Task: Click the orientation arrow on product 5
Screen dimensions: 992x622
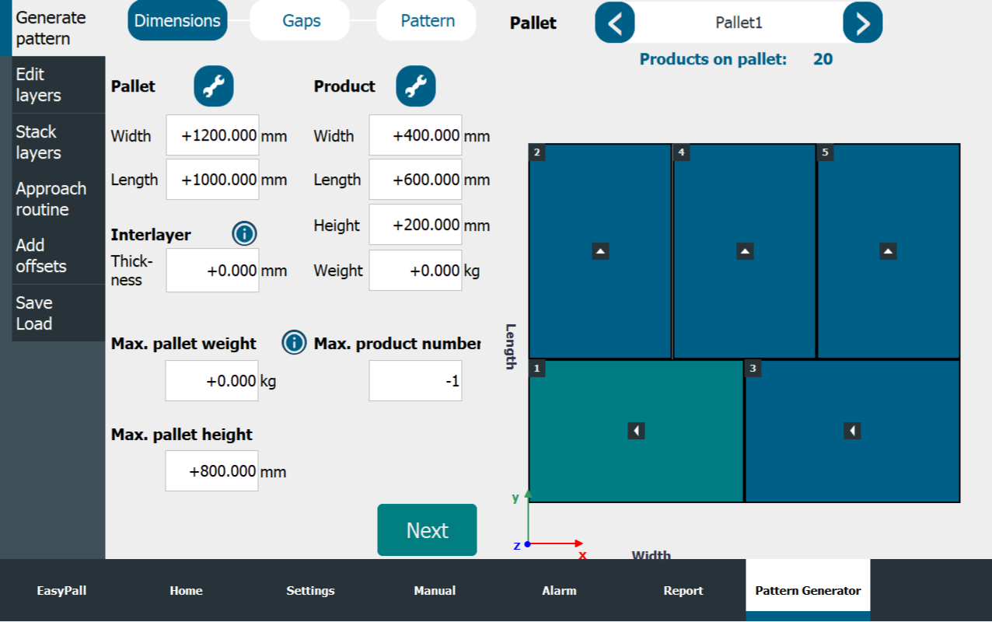Action: pos(888,250)
